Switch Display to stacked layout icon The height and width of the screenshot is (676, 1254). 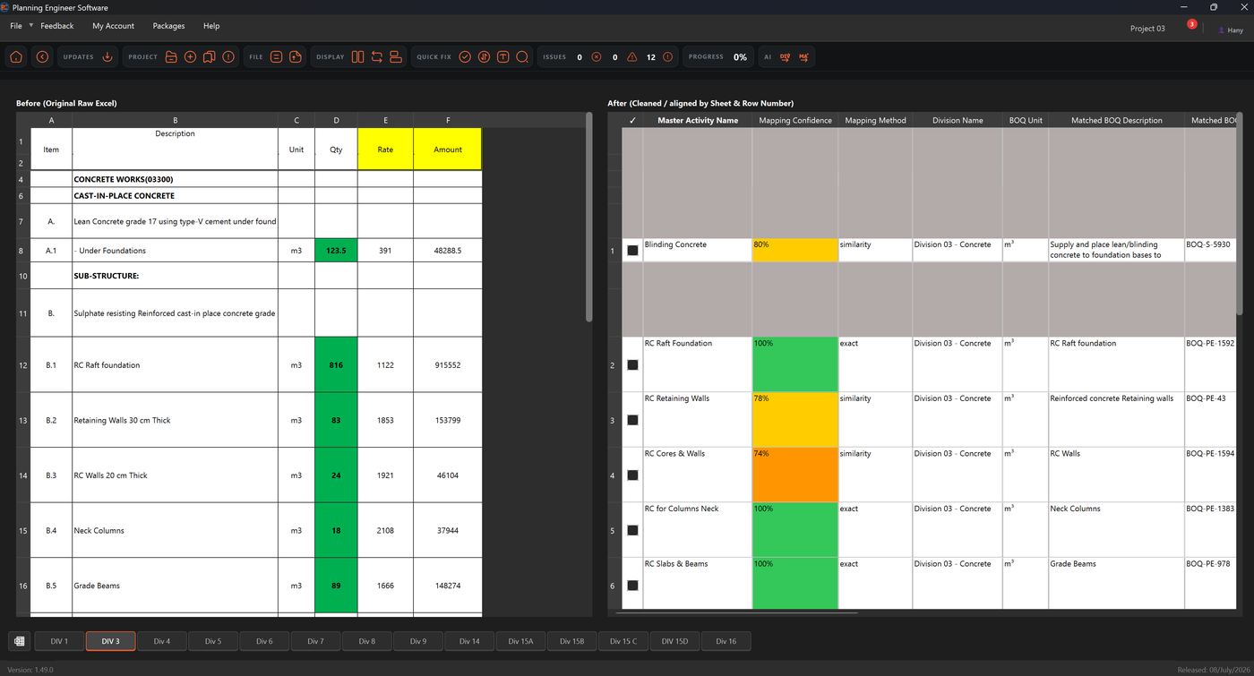(x=396, y=56)
